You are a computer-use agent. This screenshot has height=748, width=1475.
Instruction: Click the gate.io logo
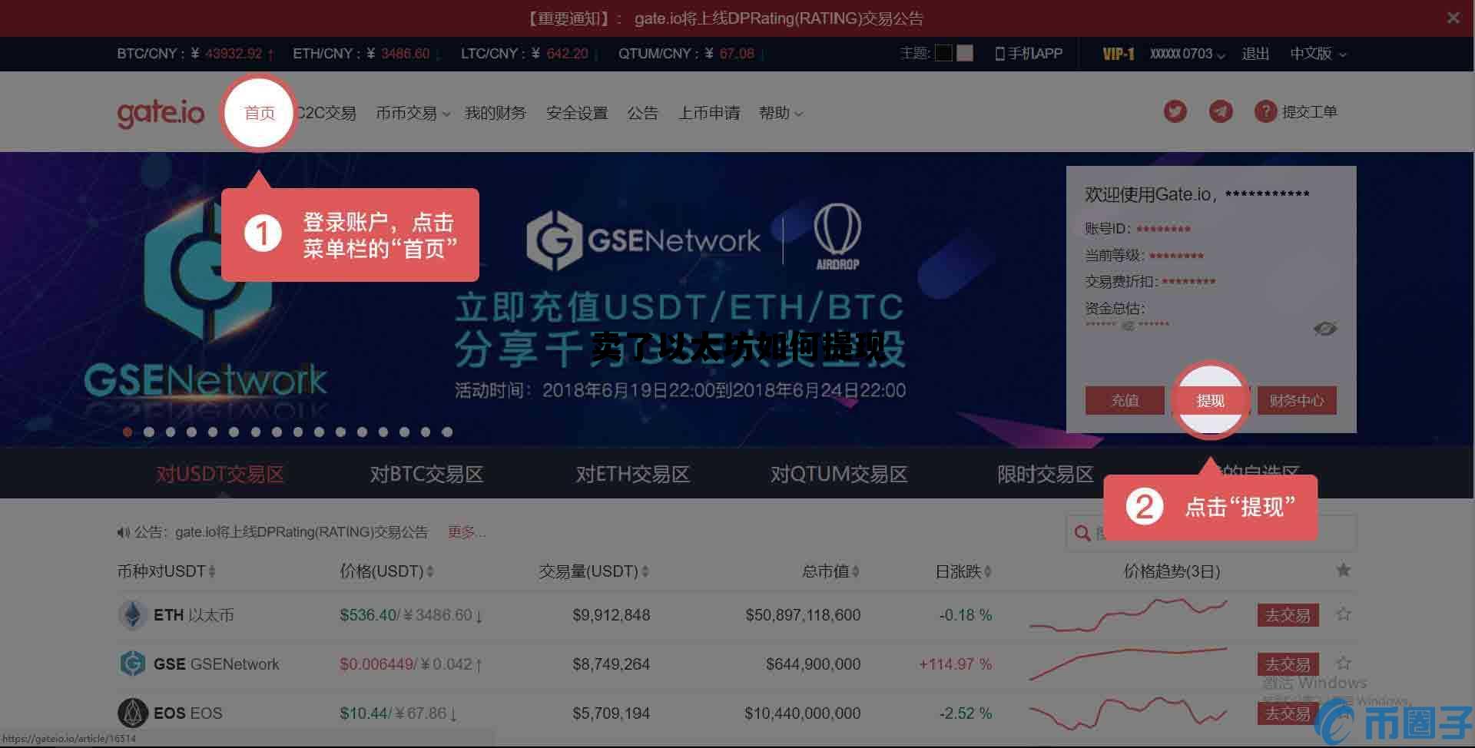[161, 111]
